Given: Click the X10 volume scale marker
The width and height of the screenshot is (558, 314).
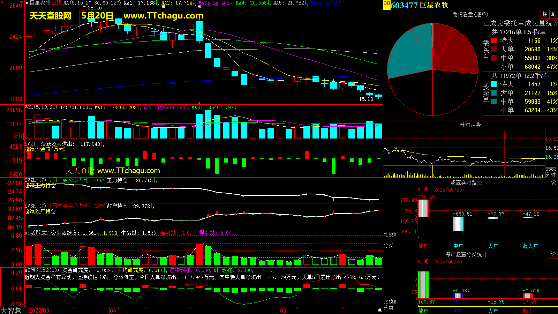Looking at the screenshot, I should pyautogui.click(x=18, y=136).
